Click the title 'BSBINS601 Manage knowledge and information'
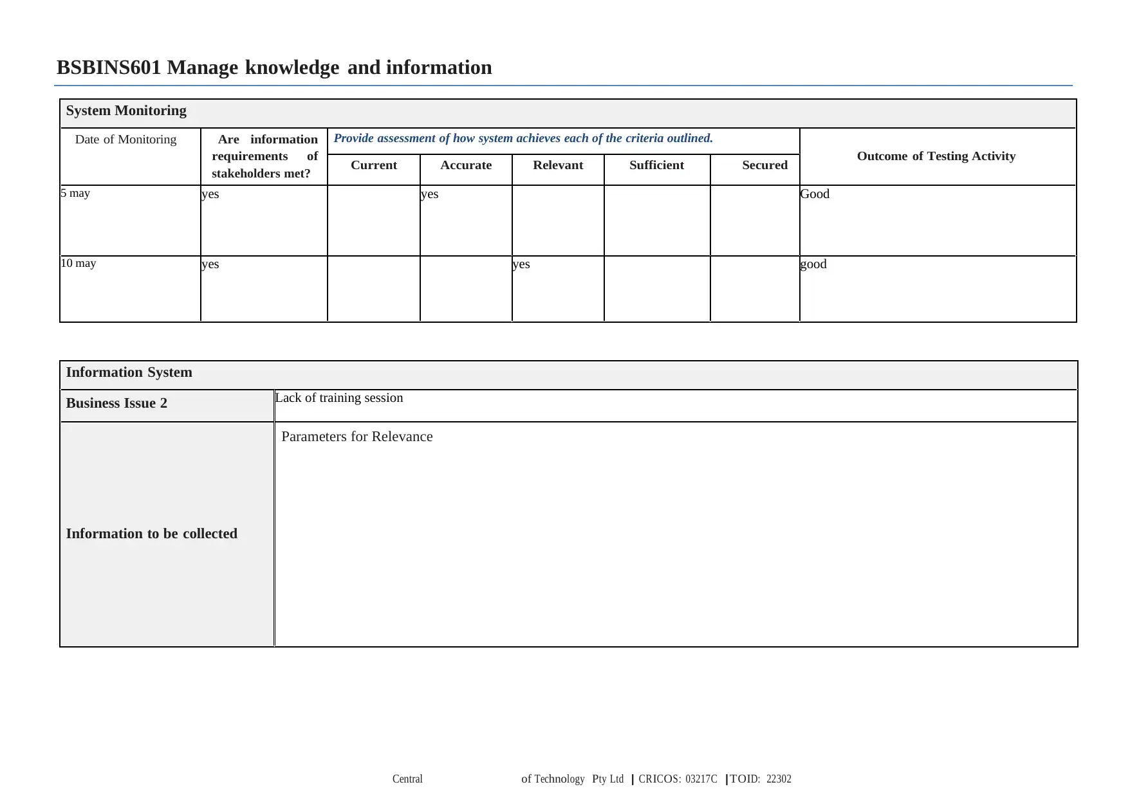The width and height of the screenshot is (1130, 798). (x=274, y=68)
